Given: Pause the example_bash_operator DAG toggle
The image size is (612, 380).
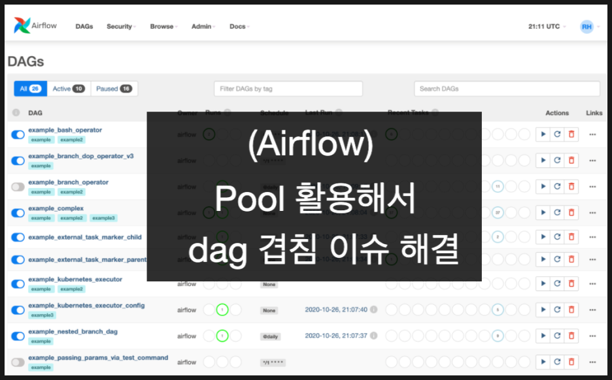Looking at the screenshot, I should 18,135.
